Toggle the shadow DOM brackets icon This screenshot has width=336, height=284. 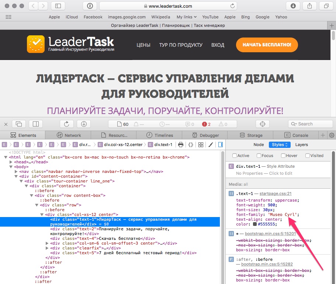tap(191, 145)
